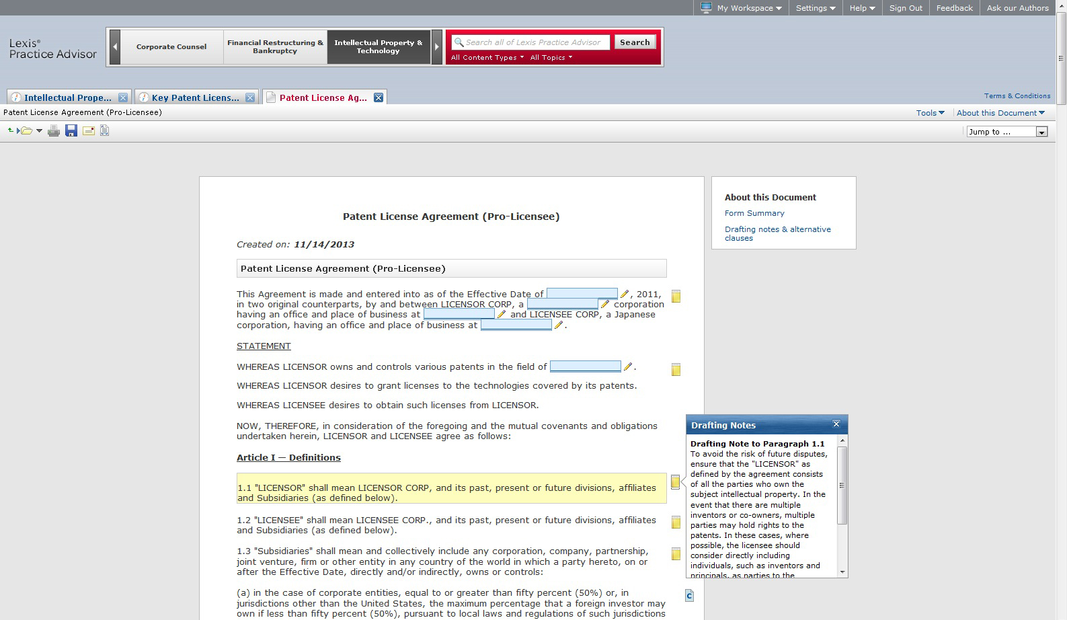
Task: Open drafting note icon beside WHEREAS LICENSOR owns
Action: [676, 370]
